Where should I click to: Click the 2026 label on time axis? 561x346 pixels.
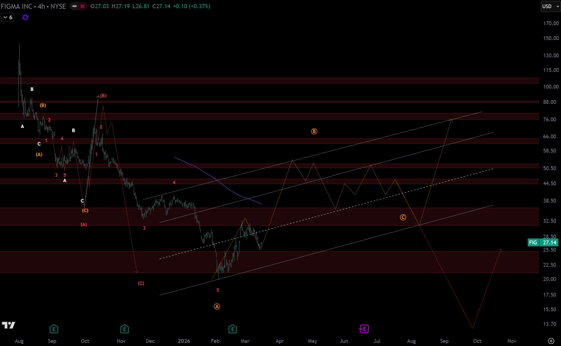[184, 341]
